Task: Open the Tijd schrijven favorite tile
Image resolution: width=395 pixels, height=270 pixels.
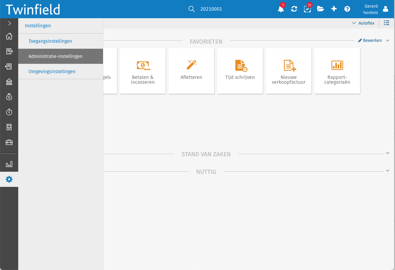Action: click(240, 71)
